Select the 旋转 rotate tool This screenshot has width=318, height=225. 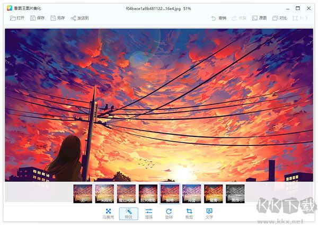click(169, 214)
